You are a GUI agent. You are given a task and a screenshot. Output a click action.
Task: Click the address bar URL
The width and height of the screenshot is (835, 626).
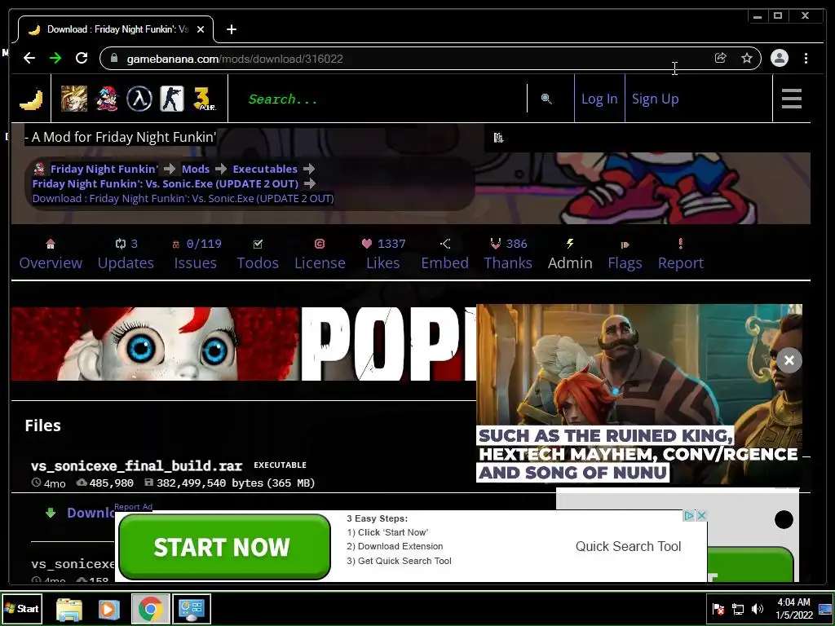tap(234, 59)
